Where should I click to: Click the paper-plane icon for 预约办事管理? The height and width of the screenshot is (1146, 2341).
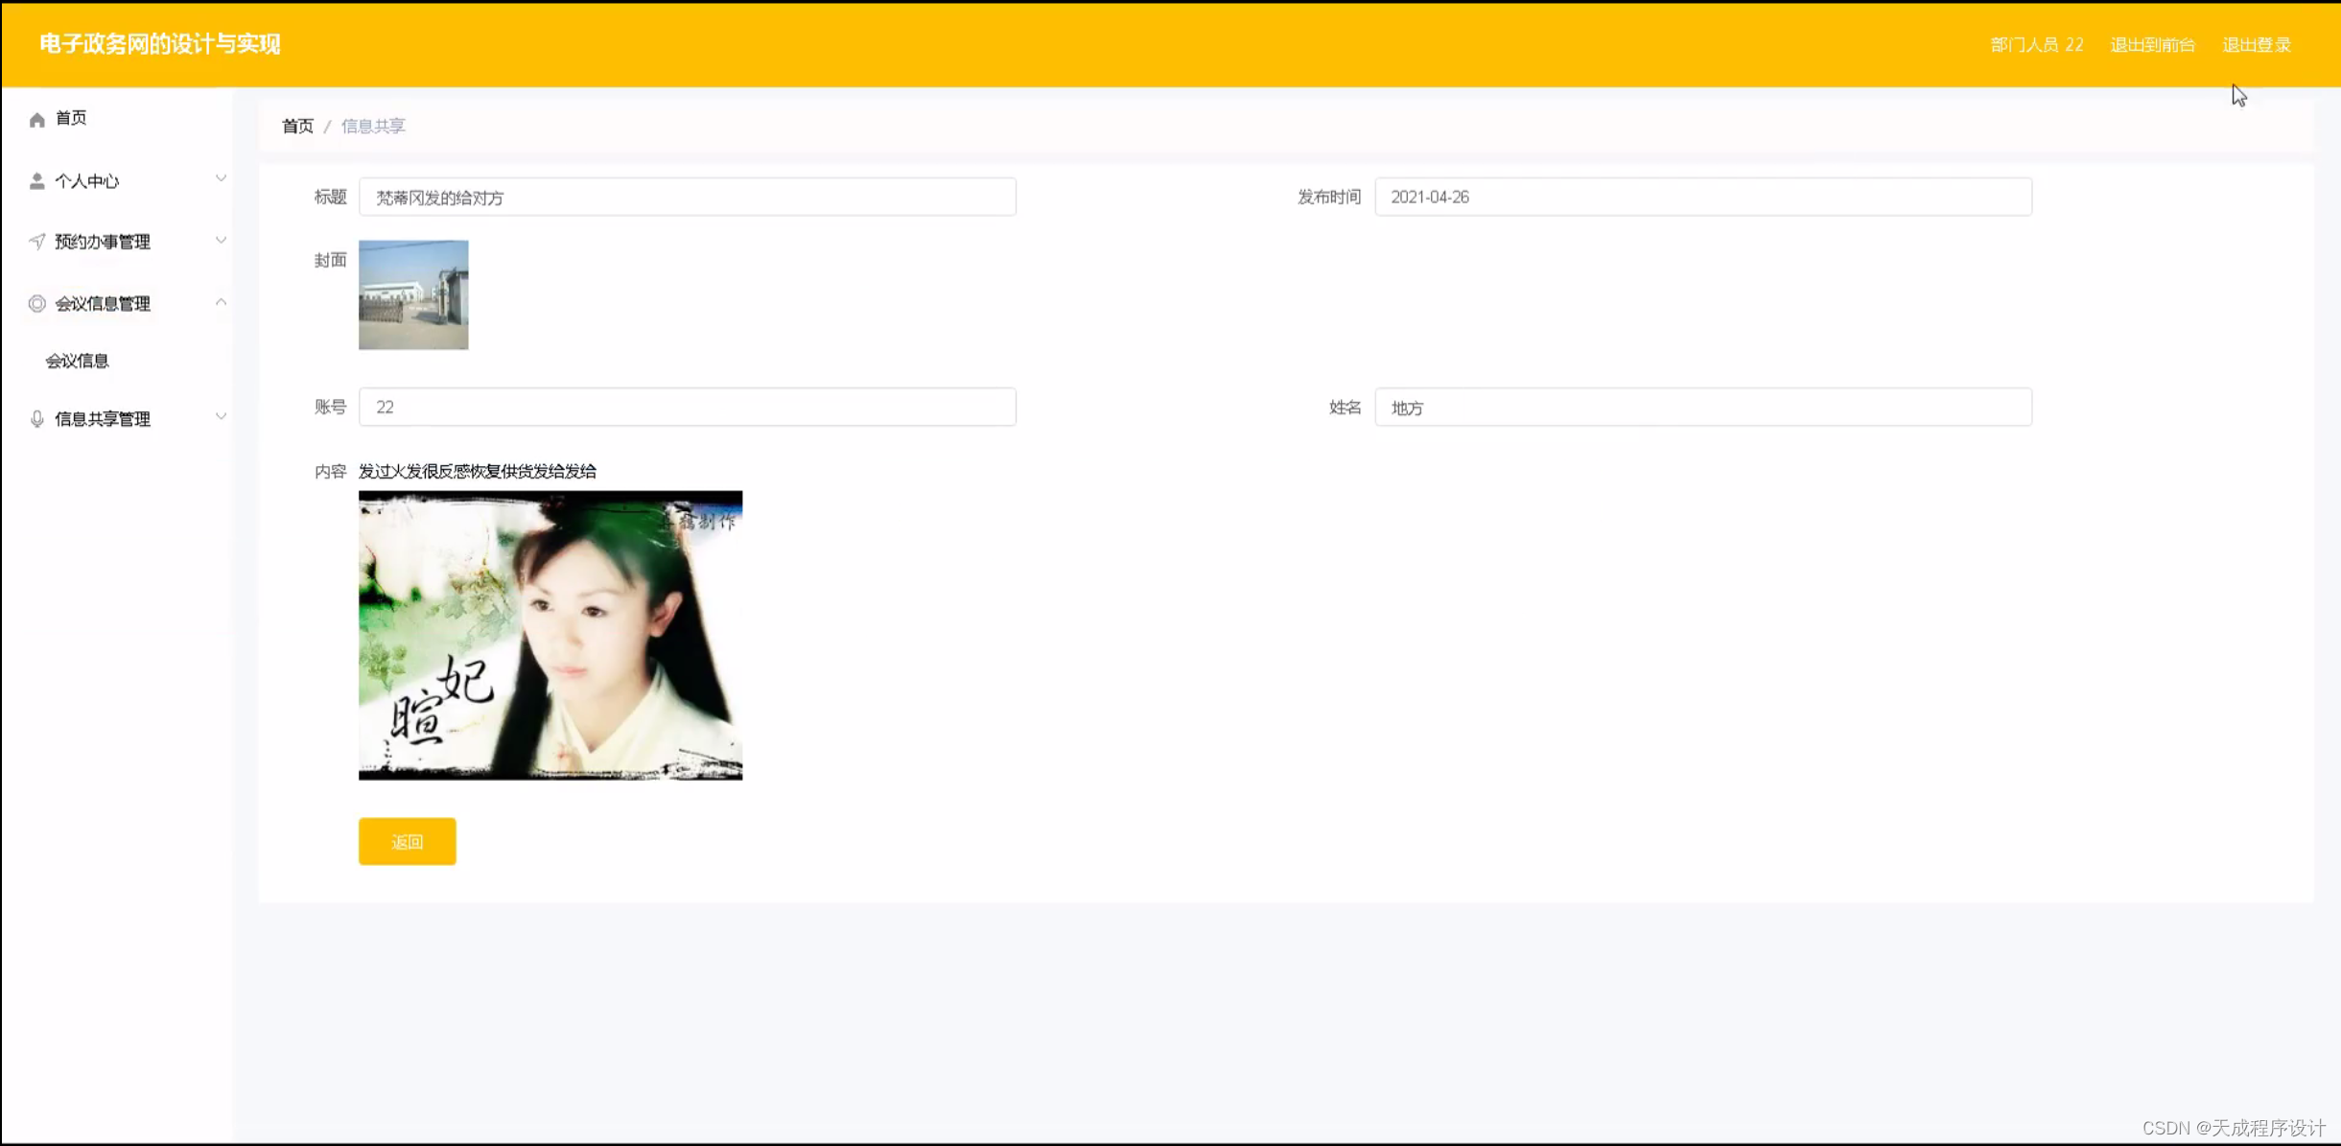point(37,242)
